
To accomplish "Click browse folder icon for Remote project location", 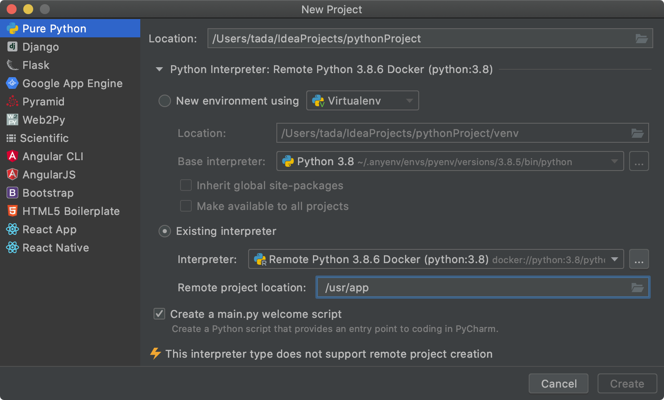I will point(637,288).
